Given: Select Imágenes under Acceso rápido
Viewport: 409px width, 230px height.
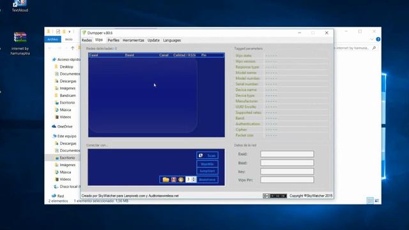Looking at the screenshot, I should click(65, 88).
